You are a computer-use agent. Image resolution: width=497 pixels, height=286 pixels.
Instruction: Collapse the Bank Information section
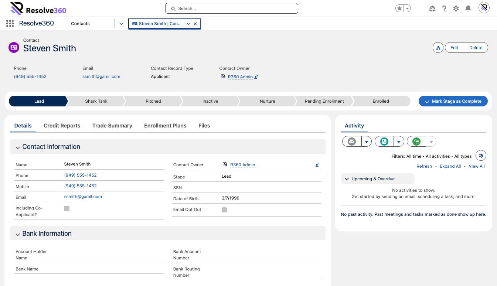point(18,234)
